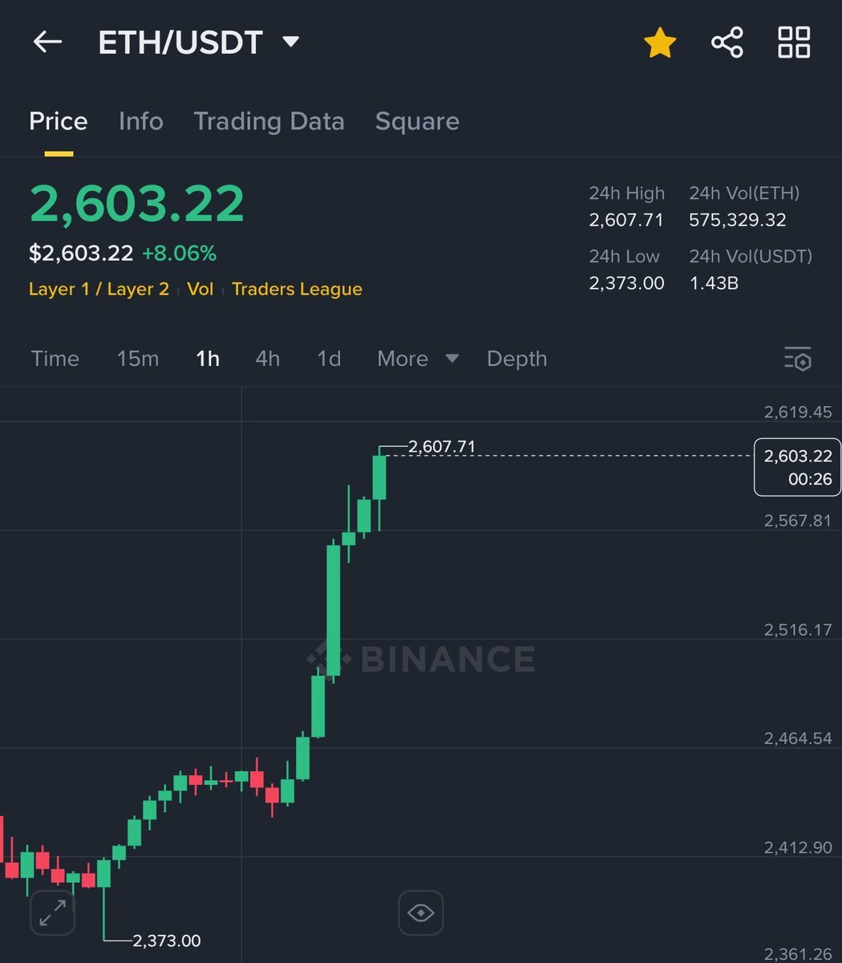Tap the 2,464.54 price axis label
842x963 pixels.
tap(799, 738)
